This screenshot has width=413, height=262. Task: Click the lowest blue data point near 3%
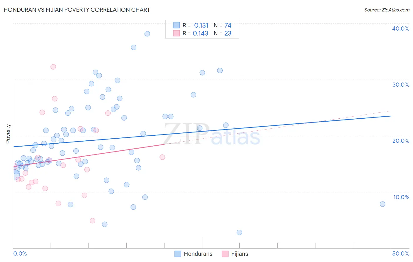[x=239, y=232]
